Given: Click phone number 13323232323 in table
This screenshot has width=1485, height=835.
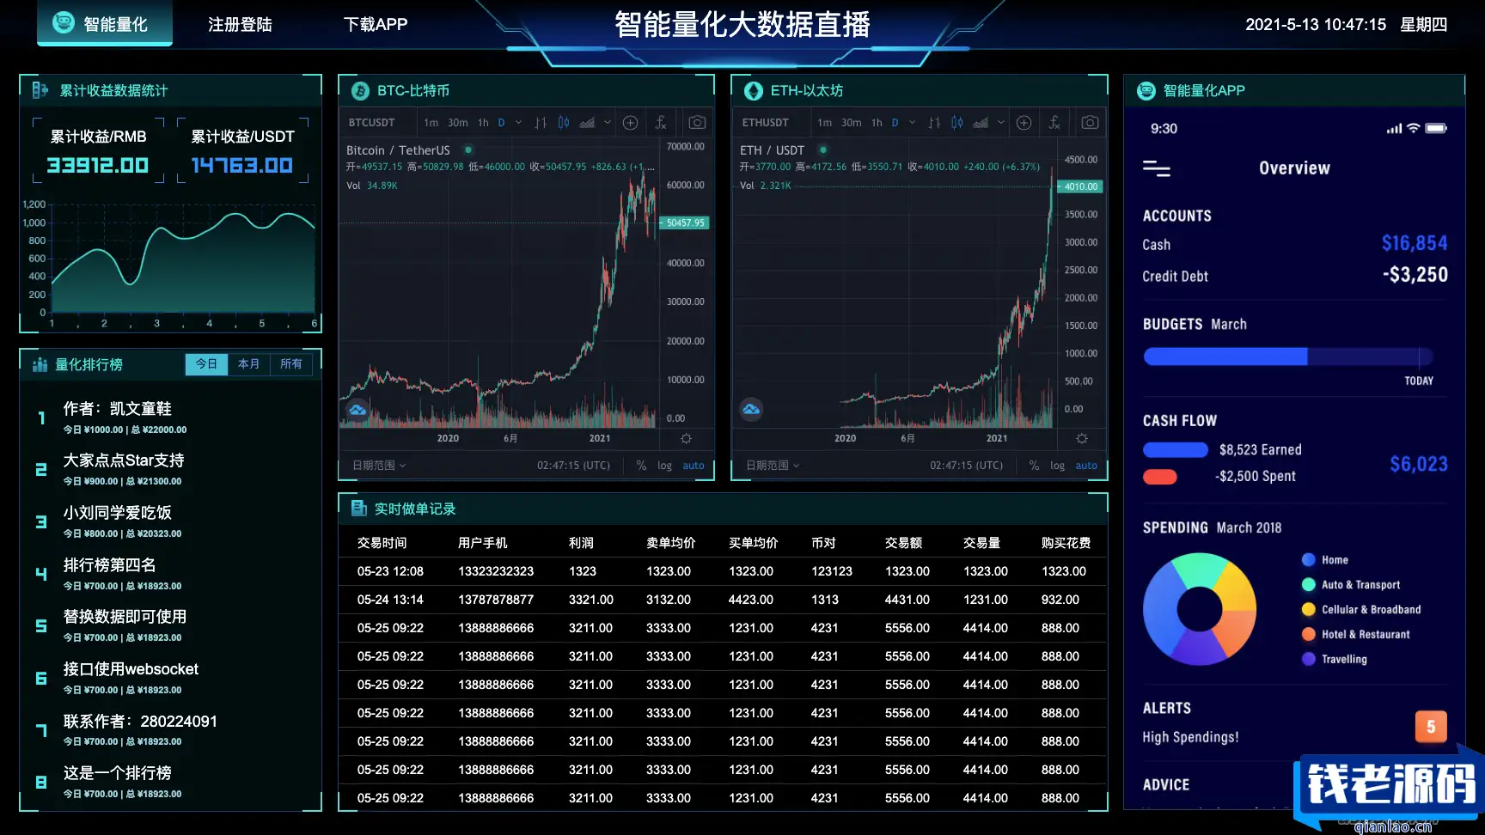Looking at the screenshot, I should [496, 571].
